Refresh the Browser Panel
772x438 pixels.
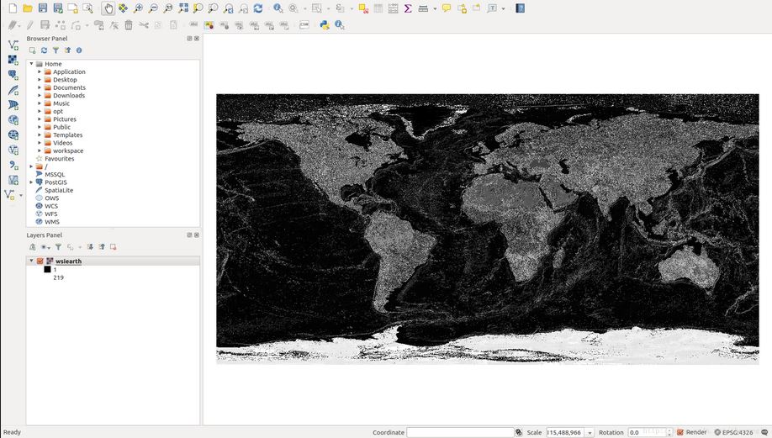[44, 50]
